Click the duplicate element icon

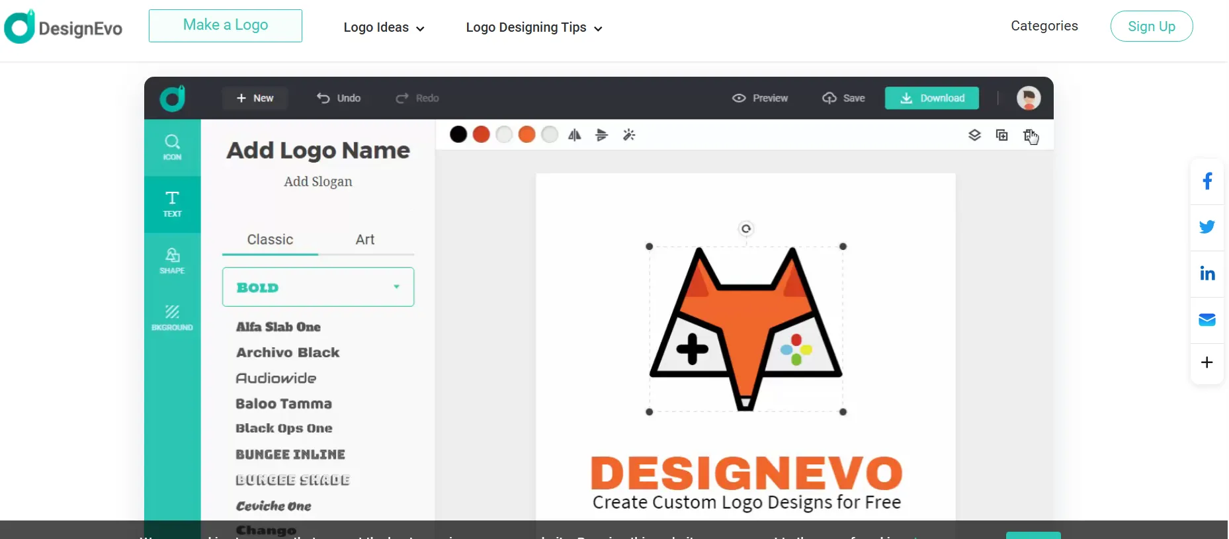tap(1002, 135)
